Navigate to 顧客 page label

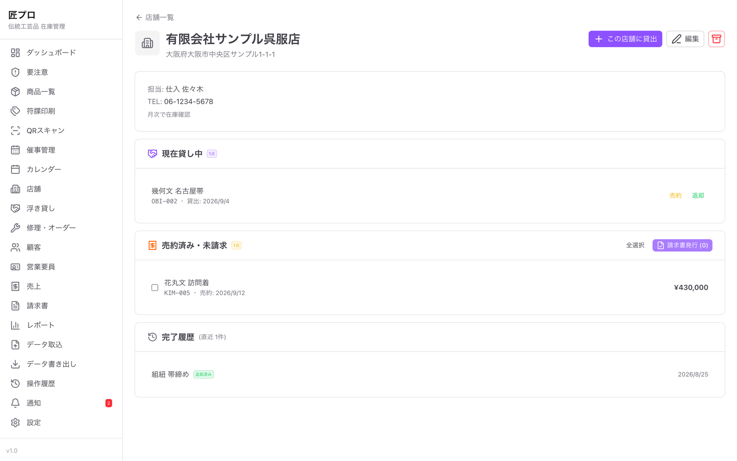pos(34,248)
